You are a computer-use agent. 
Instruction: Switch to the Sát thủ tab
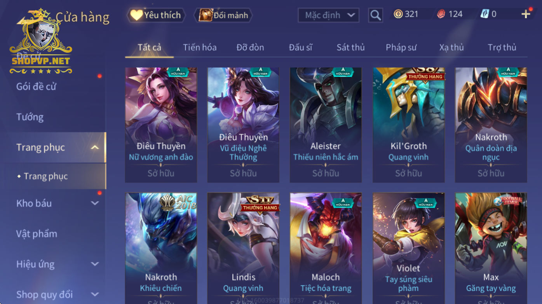pos(350,47)
